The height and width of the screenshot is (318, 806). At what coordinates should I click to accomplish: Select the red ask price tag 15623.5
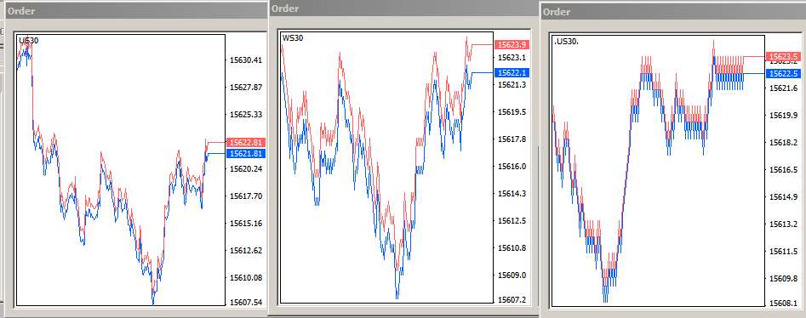[783, 56]
